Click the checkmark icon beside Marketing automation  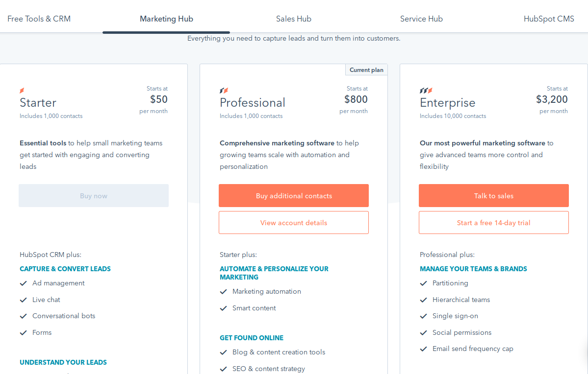[223, 292]
